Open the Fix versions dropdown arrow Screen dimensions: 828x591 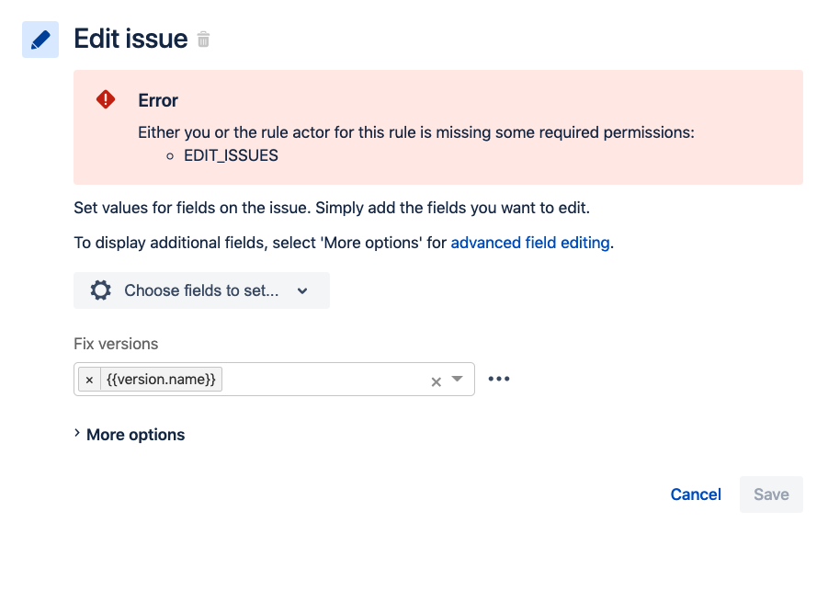(x=457, y=379)
